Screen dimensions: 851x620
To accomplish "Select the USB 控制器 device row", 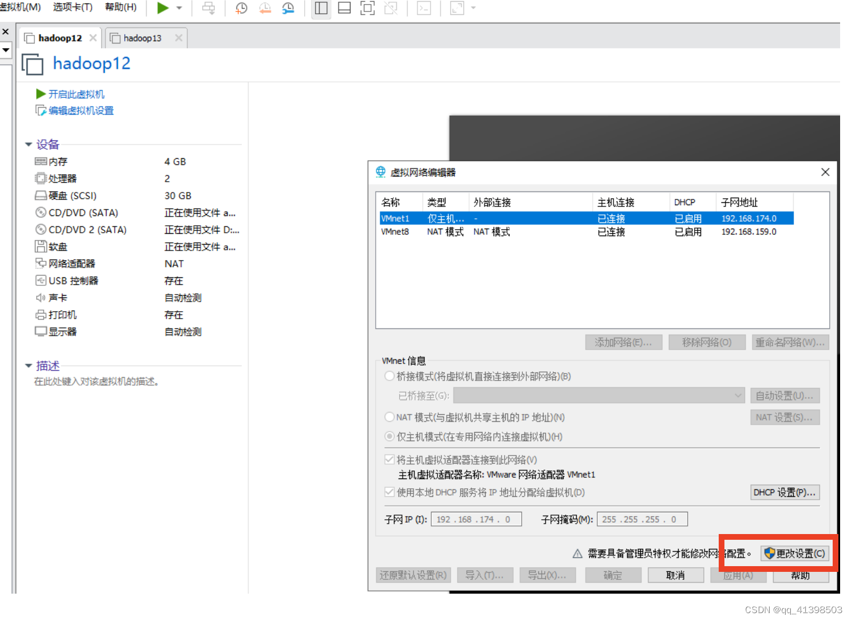I will click(137, 281).
